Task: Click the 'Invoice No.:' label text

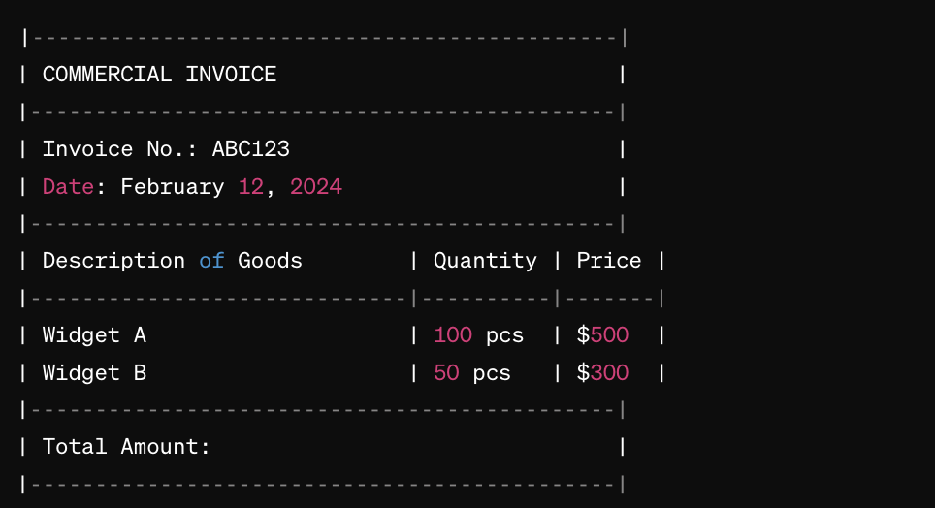Action: coord(120,149)
